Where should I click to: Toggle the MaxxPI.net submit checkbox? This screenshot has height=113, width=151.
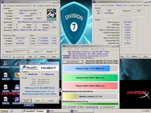(x=26, y=74)
